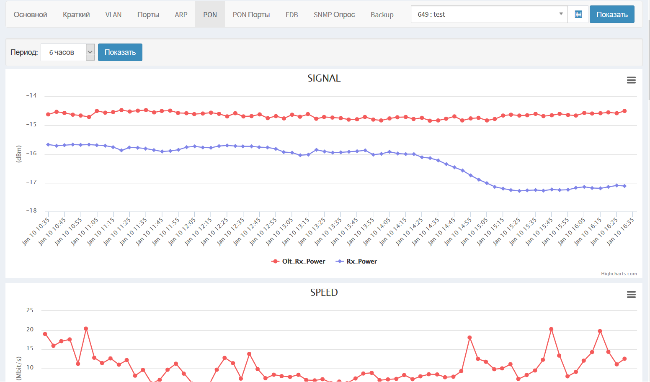Open the FDB tab
This screenshot has width=650, height=382.
point(291,15)
